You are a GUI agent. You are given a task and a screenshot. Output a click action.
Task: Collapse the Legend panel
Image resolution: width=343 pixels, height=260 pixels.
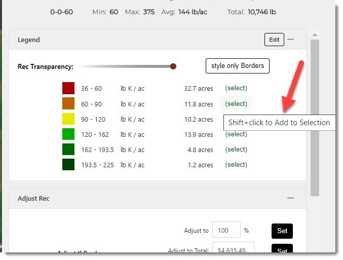pos(290,40)
